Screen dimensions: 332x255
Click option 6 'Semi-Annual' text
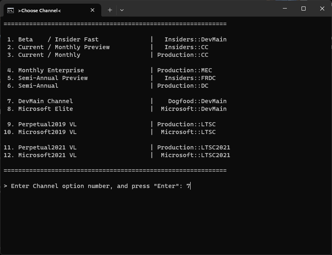point(38,86)
